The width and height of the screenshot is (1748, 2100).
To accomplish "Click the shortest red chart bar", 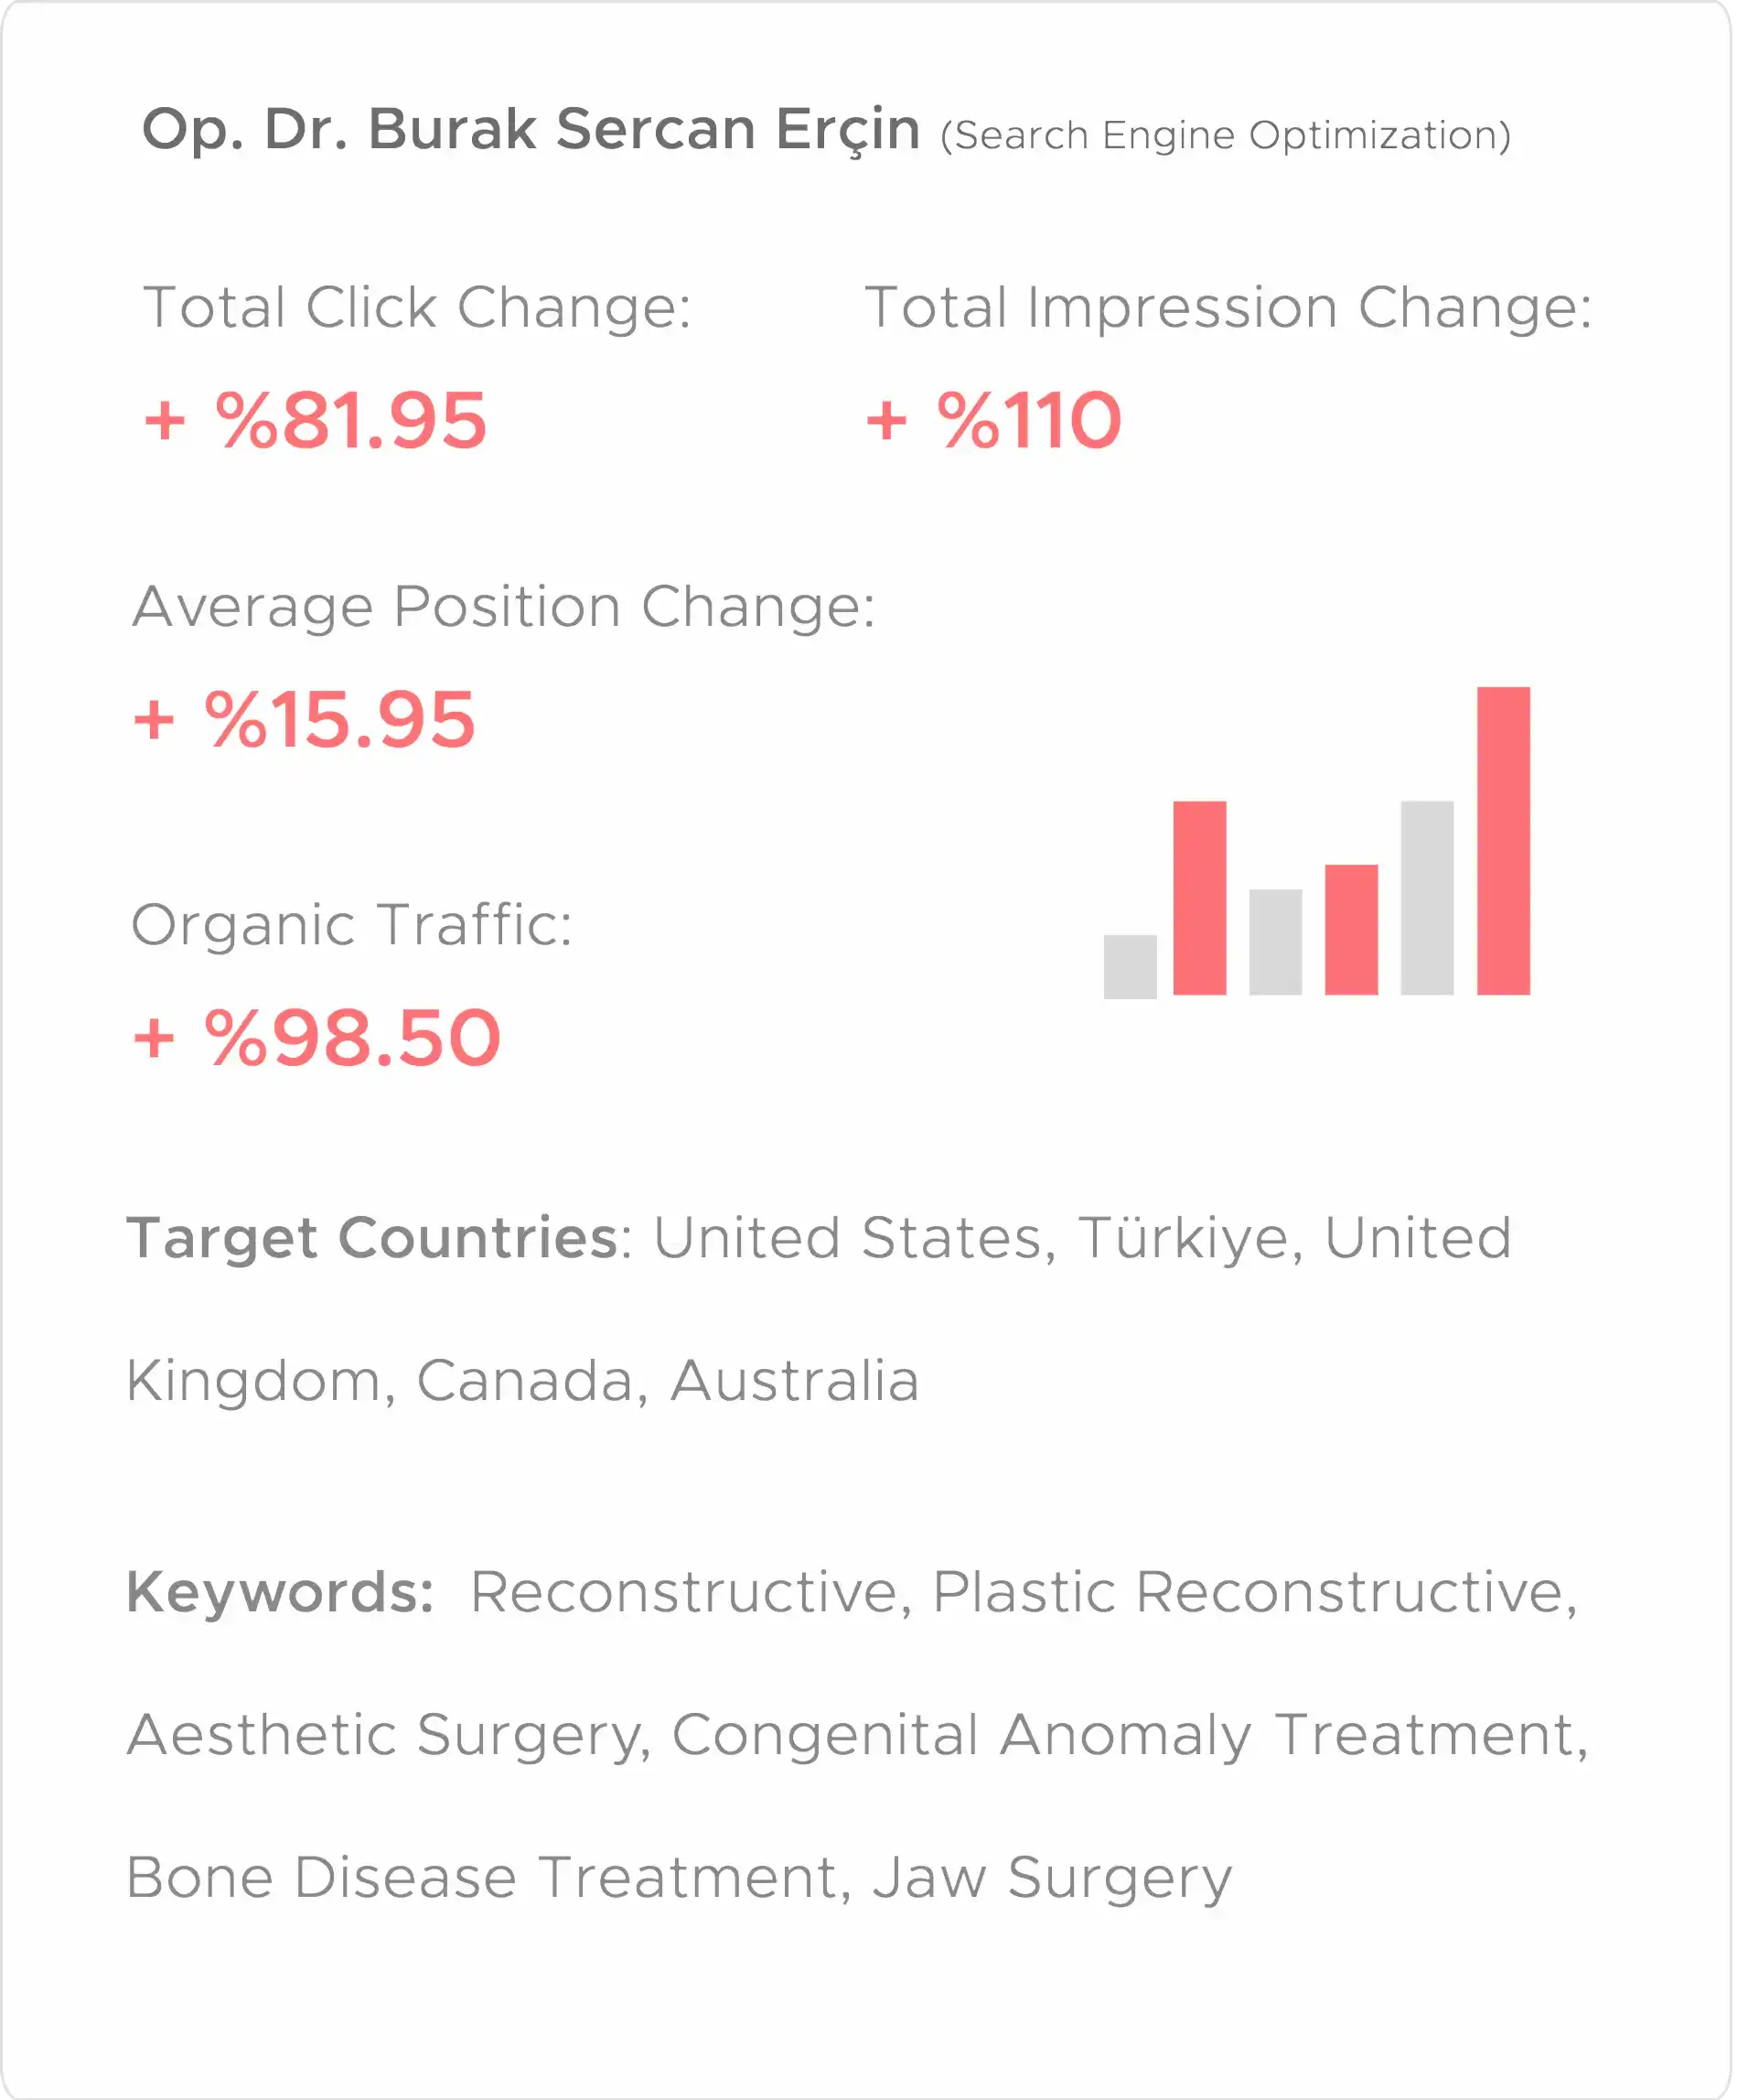I will (x=1350, y=929).
